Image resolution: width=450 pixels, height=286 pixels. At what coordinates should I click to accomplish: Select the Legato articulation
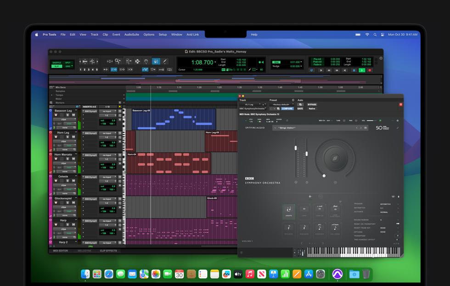(x=289, y=212)
